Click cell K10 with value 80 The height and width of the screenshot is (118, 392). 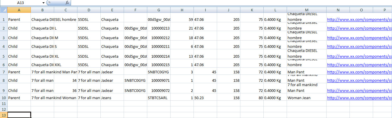click(x=252, y=97)
